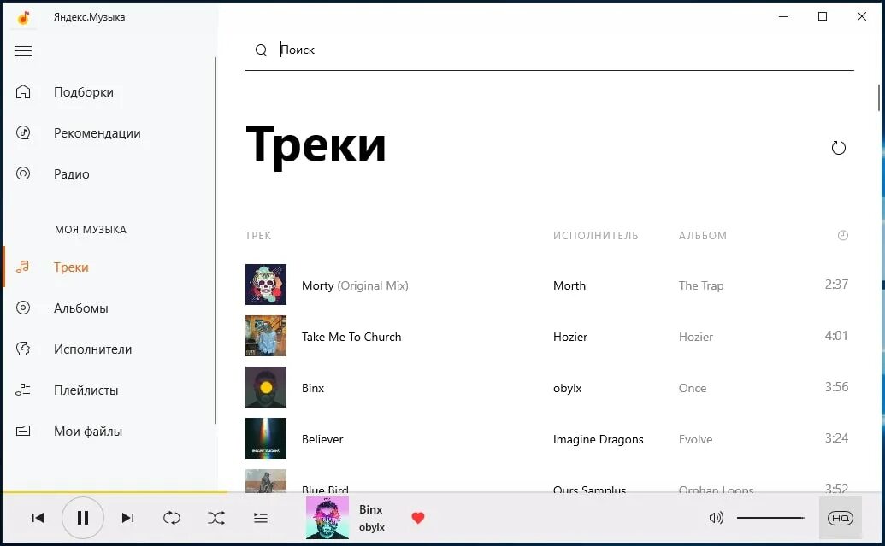Click the Binx track list cover
885x546 pixels.
coord(266,387)
